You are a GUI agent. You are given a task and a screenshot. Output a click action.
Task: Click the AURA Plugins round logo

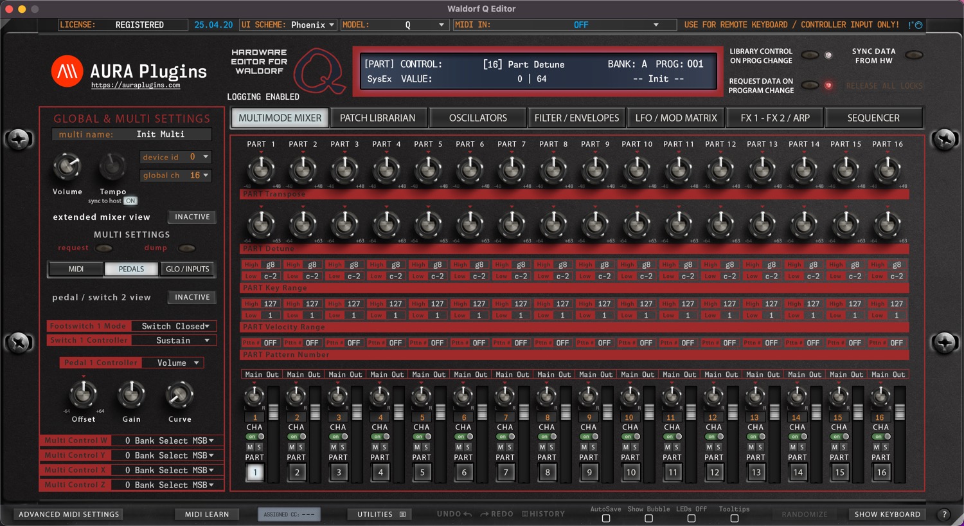click(x=67, y=71)
